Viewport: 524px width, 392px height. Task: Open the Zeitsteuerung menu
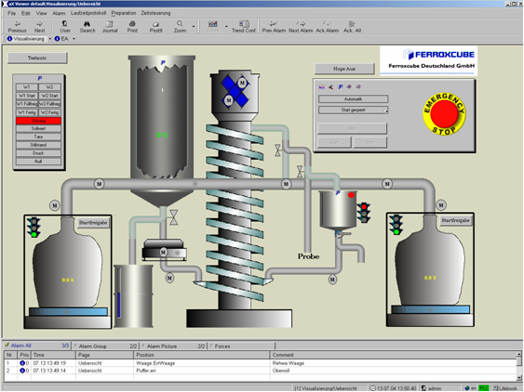(x=155, y=13)
